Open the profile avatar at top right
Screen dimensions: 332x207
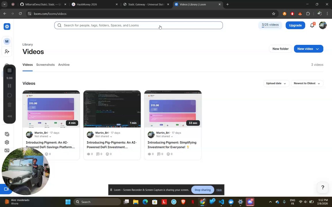323,25
